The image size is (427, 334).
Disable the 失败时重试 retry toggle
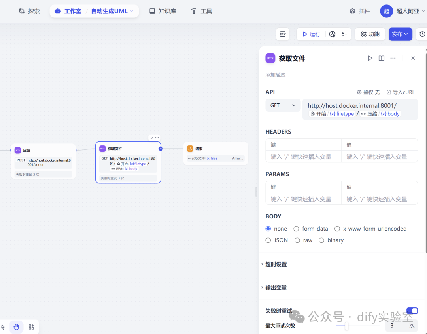[x=412, y=311]
